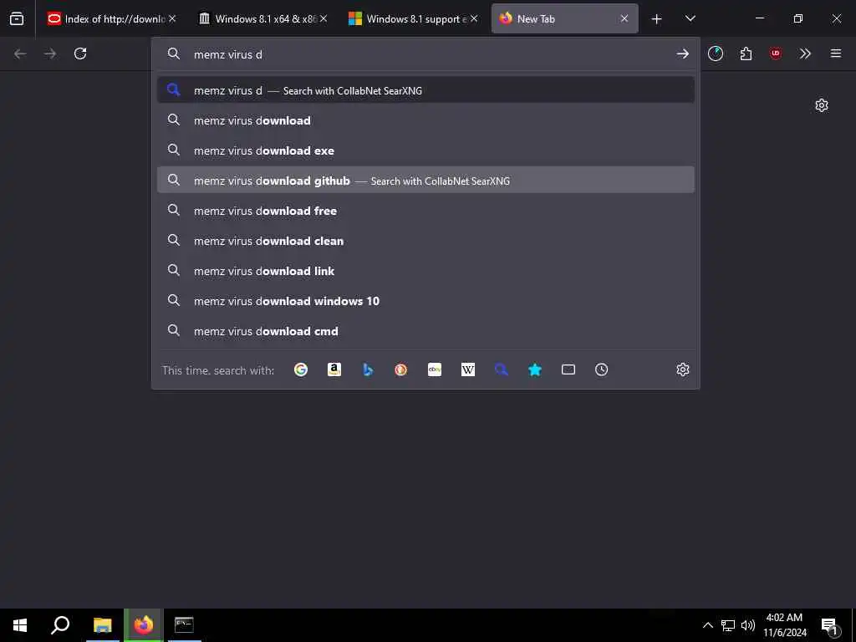Select suggestion 'memz virus download exe'
The width and height of the screenshot is (856, 642).
click(425, 150)
